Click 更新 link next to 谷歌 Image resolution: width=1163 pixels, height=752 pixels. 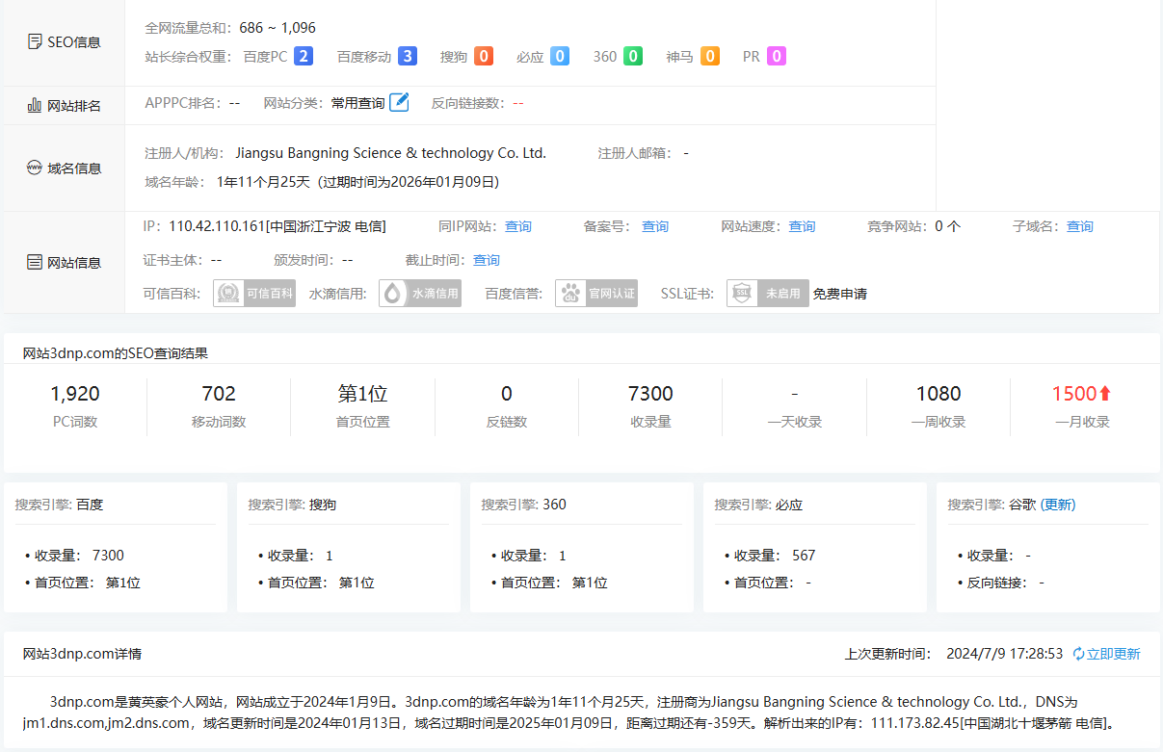tap(1058, 505)
